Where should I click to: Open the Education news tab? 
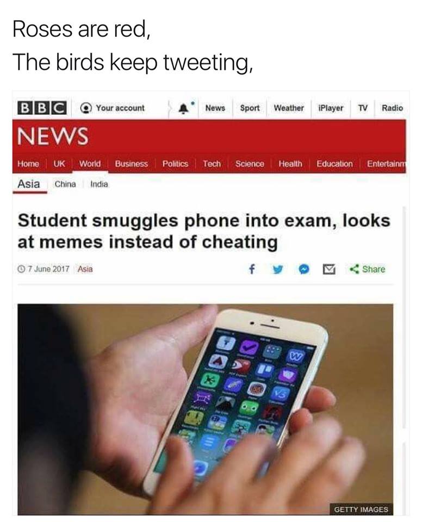[334, 164]
